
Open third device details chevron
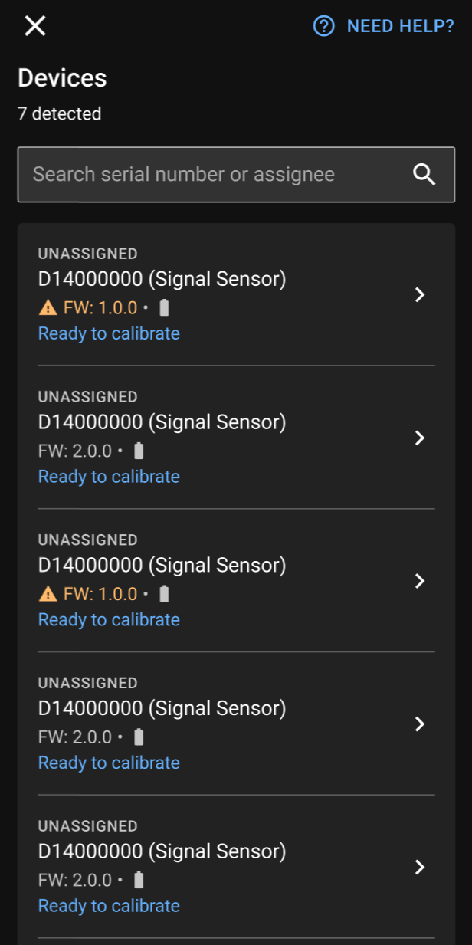[419, 581]
